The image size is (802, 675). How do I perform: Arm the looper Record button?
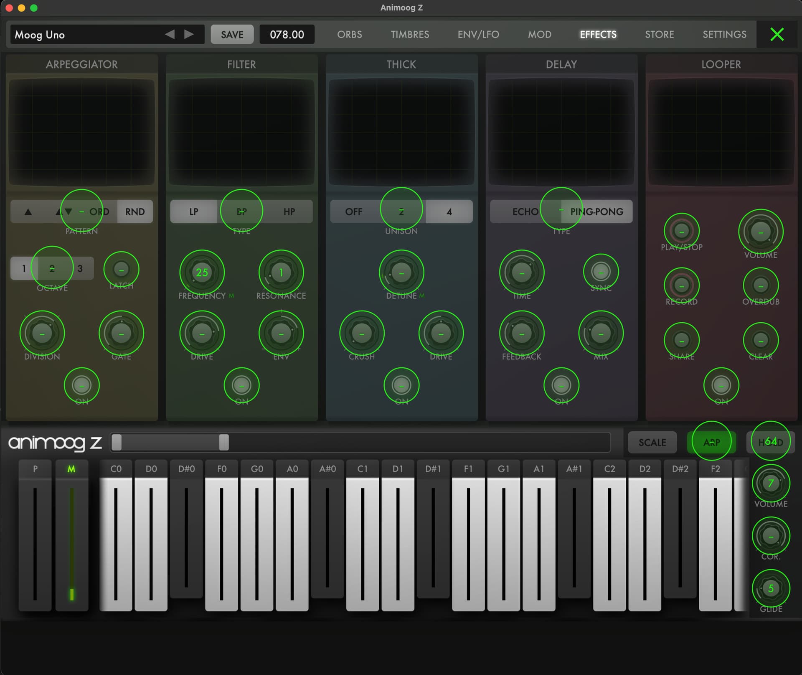[x=682, y=285]
